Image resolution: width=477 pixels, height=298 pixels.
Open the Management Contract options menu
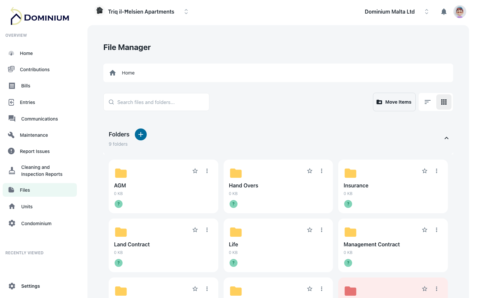pos(437,230)
